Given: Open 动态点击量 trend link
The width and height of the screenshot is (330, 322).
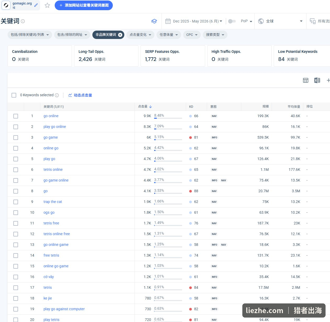Looking at the screenshot, I should (80, 95).
